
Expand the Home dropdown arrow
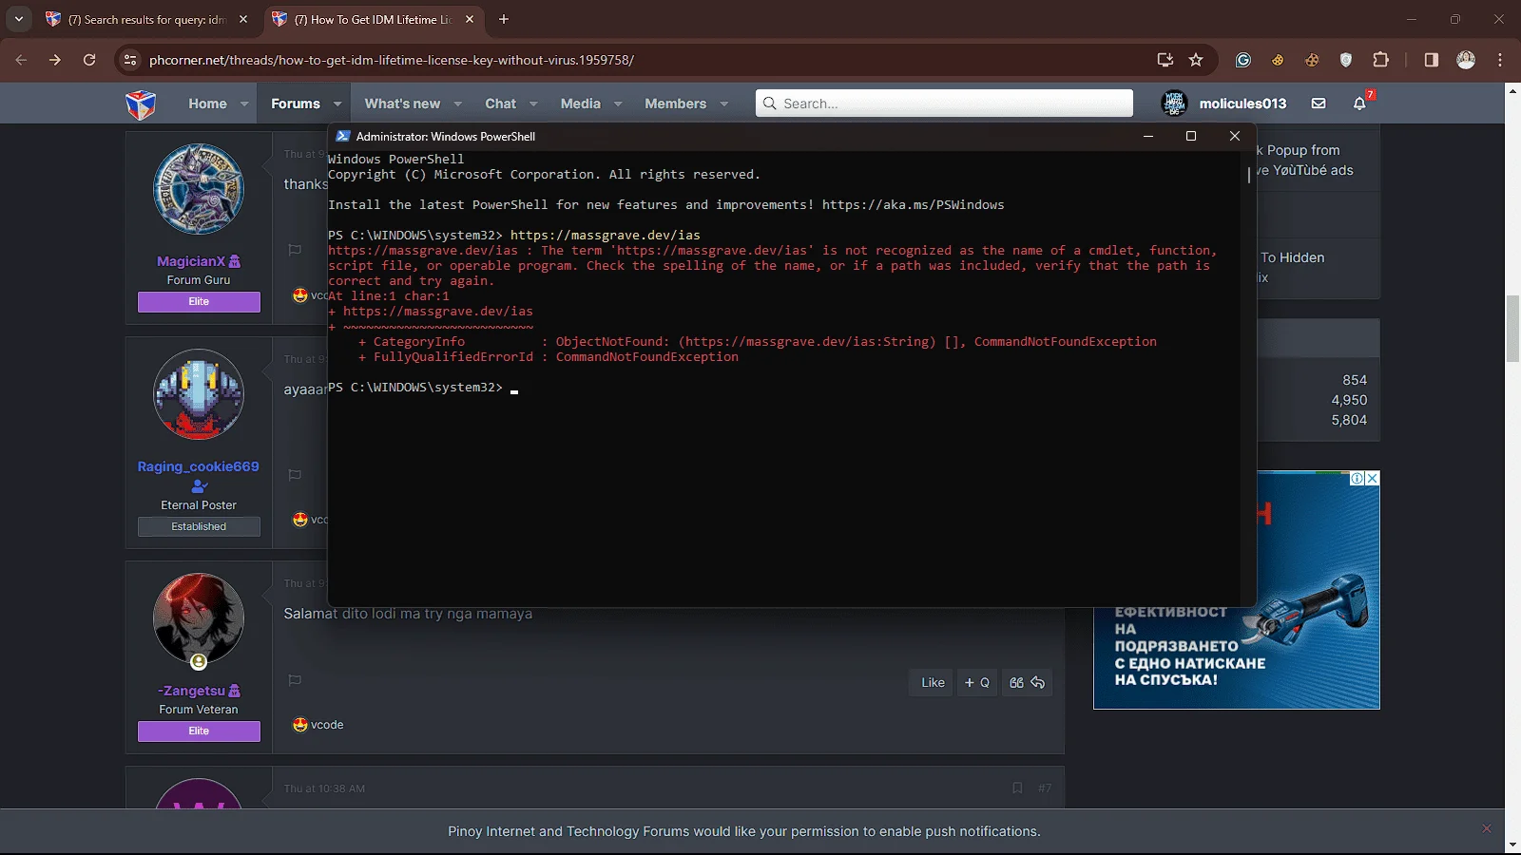(x=244, y=104)
